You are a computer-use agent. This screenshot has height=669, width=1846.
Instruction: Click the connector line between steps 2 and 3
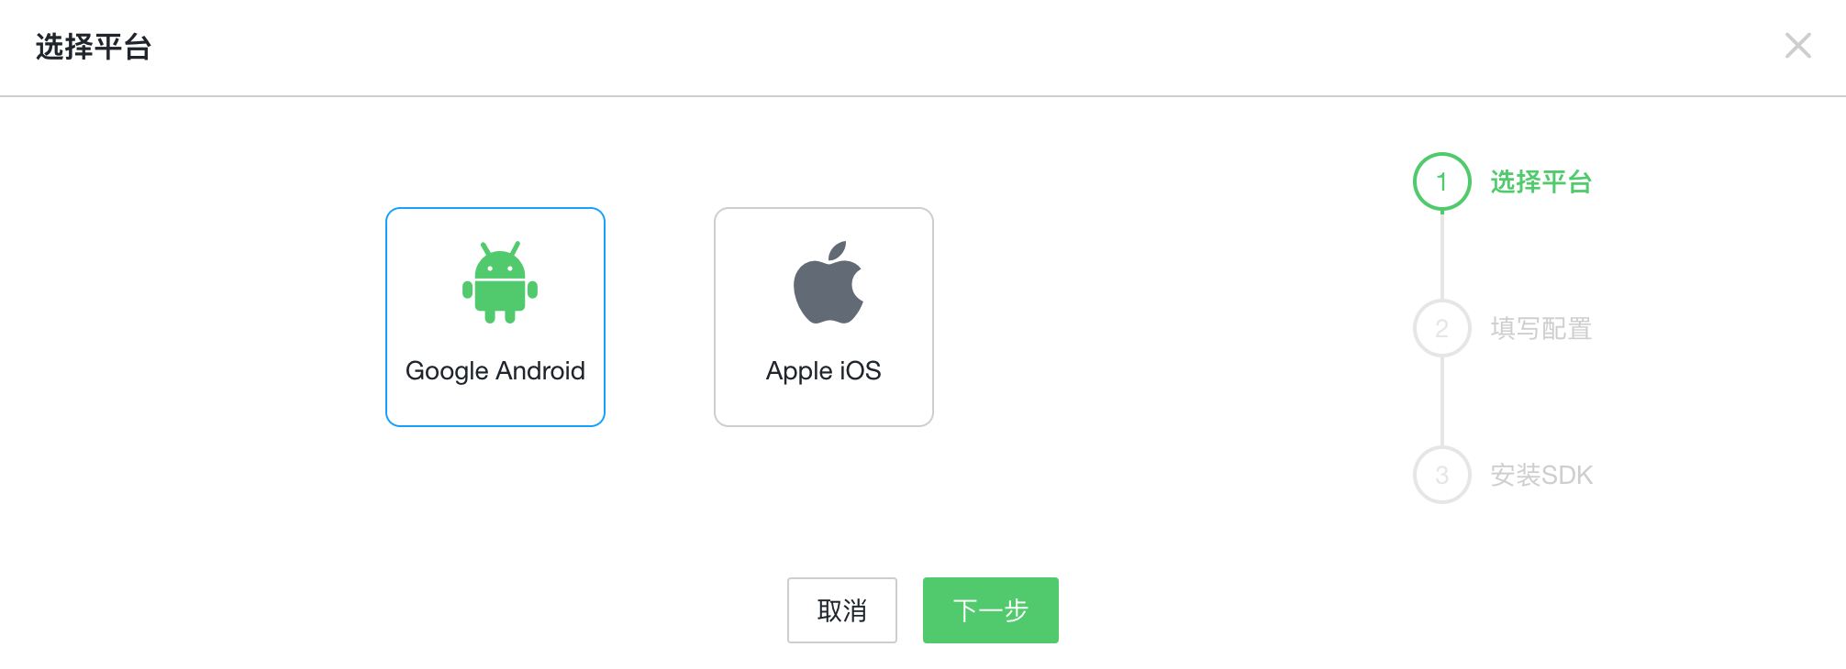pyautogui.click(x=1442, y=401)
